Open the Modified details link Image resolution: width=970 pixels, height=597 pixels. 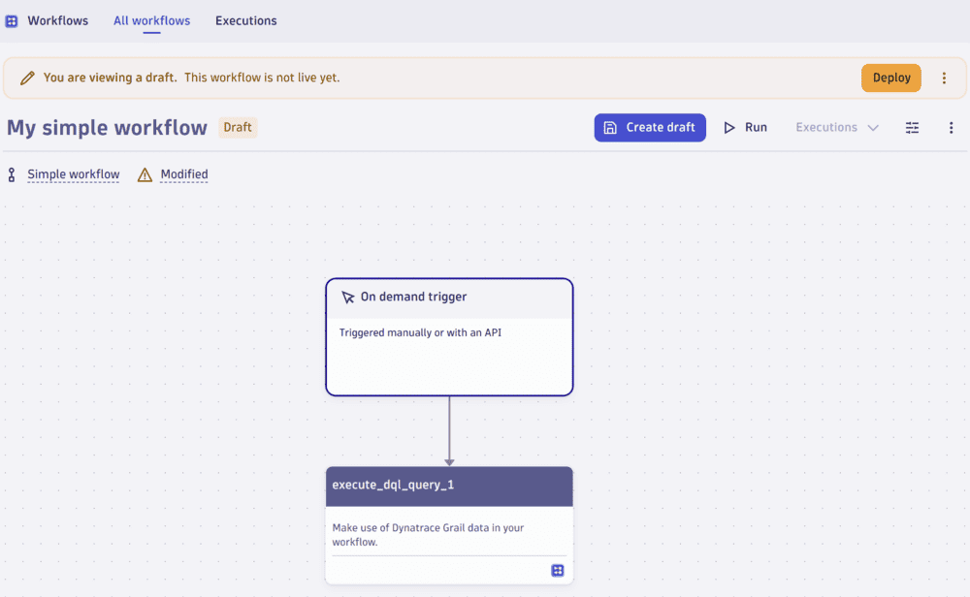(x=184, y=174)
